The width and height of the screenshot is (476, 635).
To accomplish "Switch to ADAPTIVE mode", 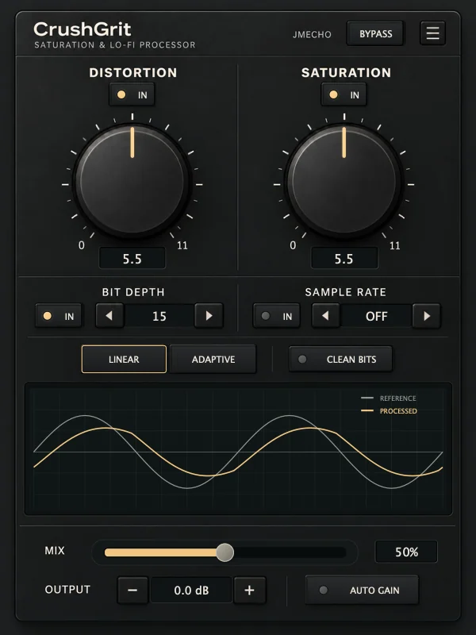I will [x=213, y=360].
